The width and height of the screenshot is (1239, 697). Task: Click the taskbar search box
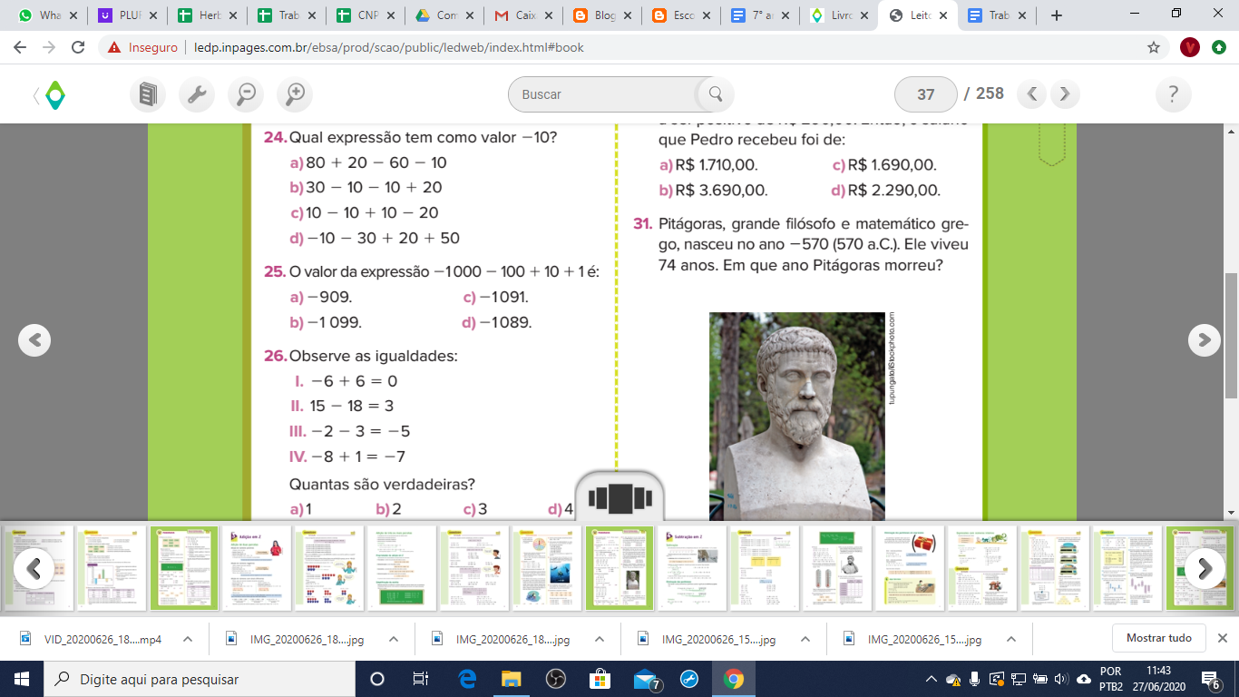pos(199,679)
